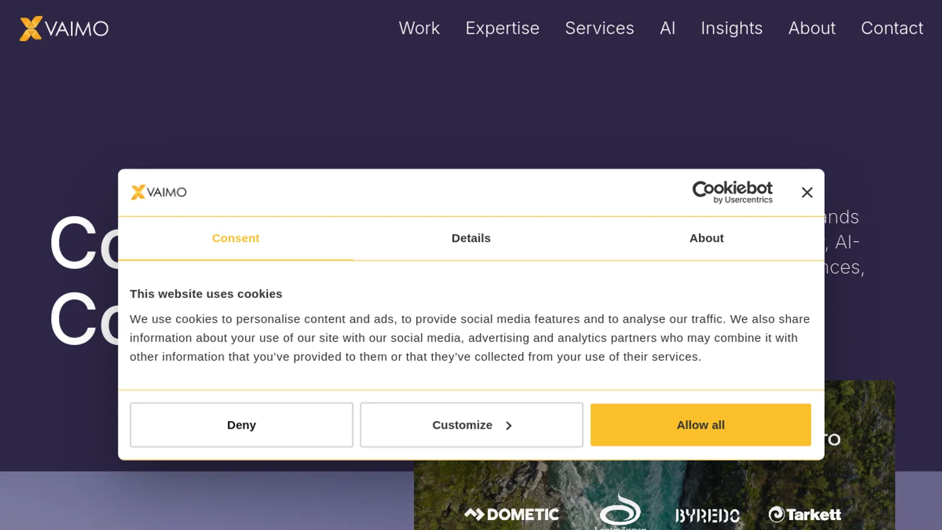Switch to the Consent tab

235,238
